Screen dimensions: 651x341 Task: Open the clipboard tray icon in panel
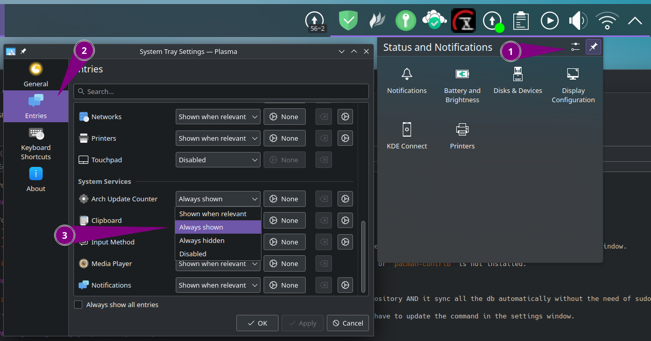coord(521,21)
